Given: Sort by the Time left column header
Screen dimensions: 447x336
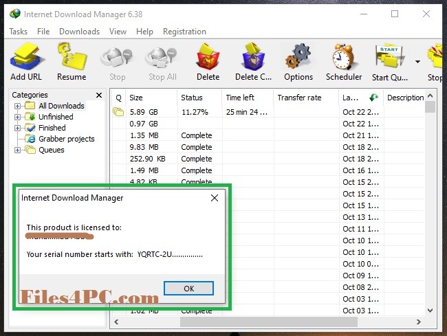Looking at the screenshot, I should coord(248,98).
